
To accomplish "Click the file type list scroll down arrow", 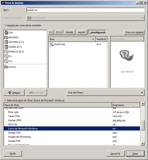I will (x=143, y=144).
